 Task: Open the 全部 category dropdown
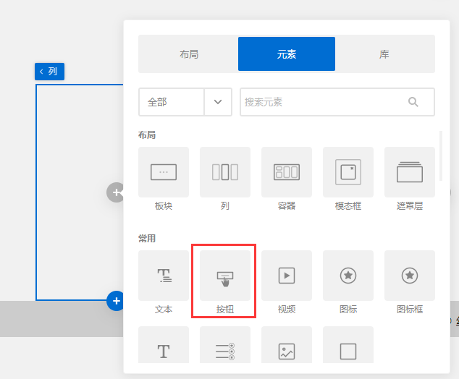click(172, 102)
